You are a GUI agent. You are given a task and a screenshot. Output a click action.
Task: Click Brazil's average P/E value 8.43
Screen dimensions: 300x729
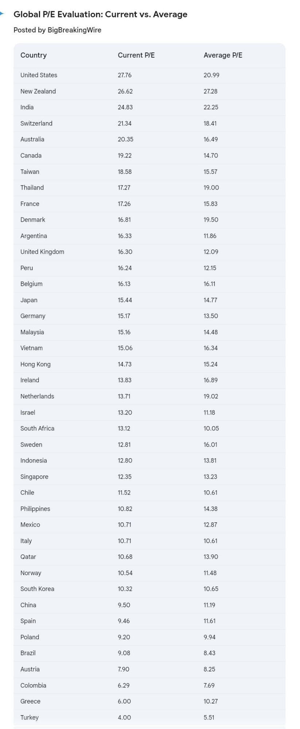click(209, 653)
